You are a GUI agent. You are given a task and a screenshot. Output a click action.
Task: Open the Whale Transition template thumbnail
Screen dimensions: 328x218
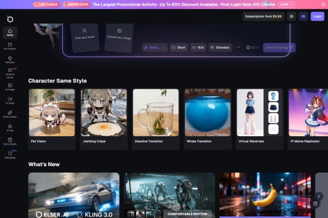(208, 113)
